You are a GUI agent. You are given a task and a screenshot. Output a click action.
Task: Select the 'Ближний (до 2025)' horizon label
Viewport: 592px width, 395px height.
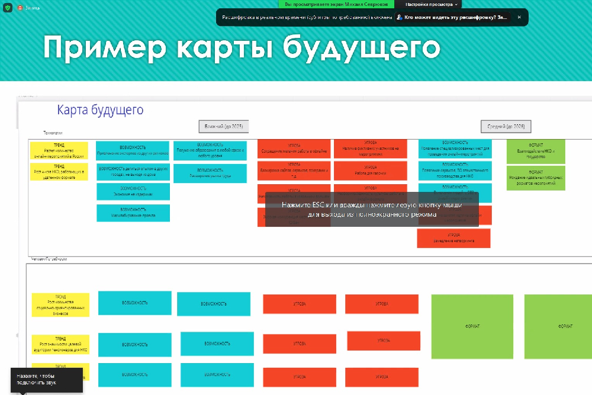(x=224, y=126)
